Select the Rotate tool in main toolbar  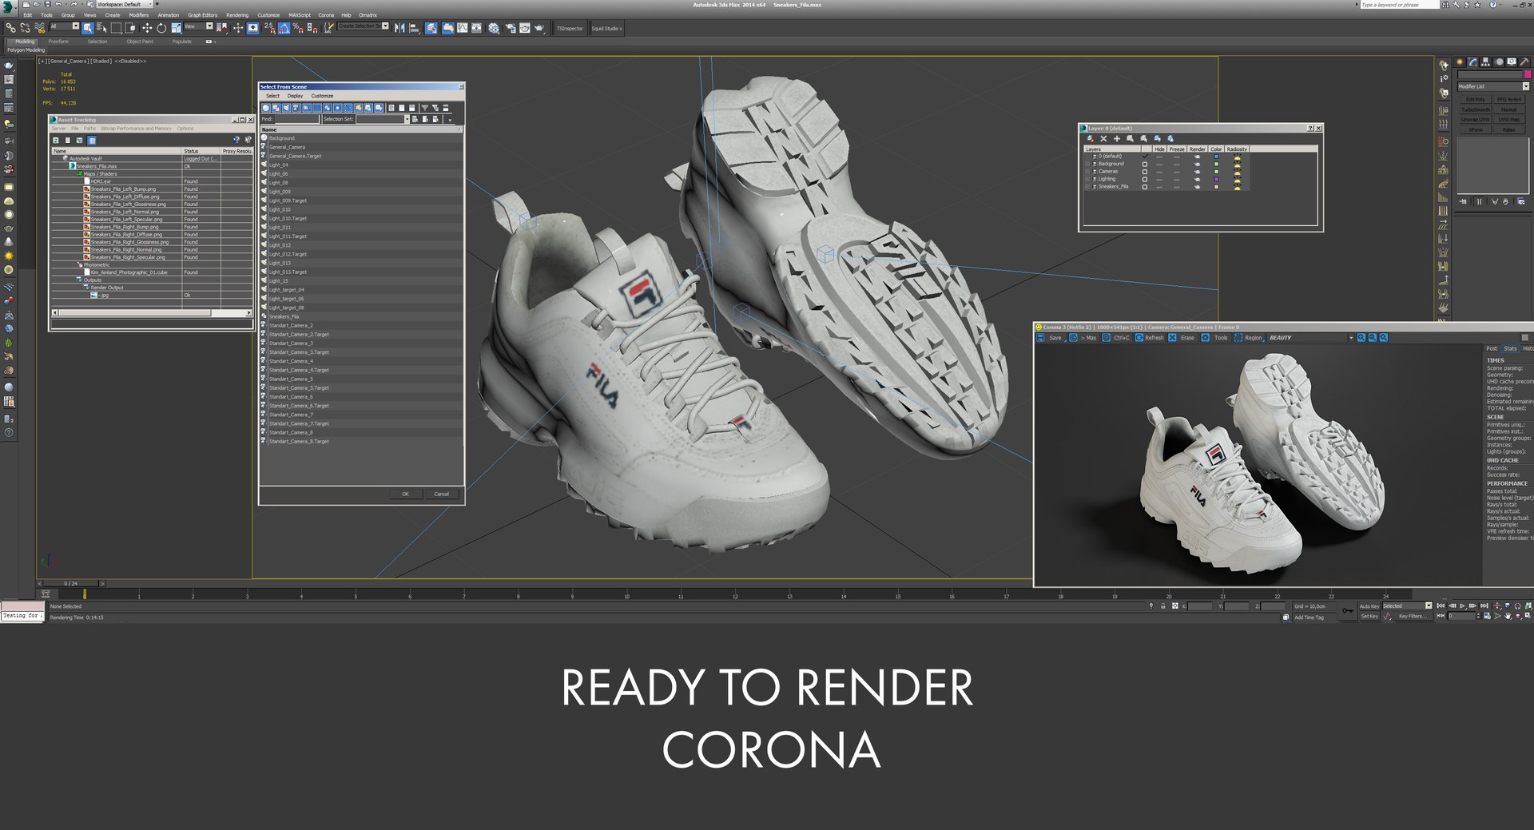(161, 28)
